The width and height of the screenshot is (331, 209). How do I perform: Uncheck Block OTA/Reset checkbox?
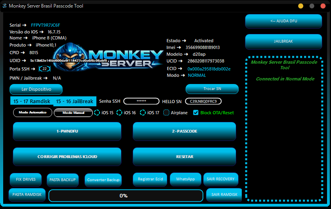[x=196, y=113]
